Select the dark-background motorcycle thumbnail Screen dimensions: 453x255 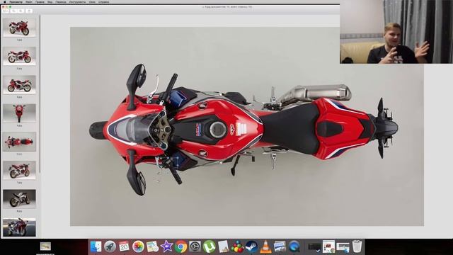pos(19,199)
